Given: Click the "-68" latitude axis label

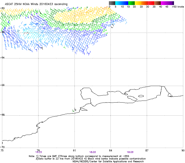Looking at the screenshot, I should pos(2,115).
